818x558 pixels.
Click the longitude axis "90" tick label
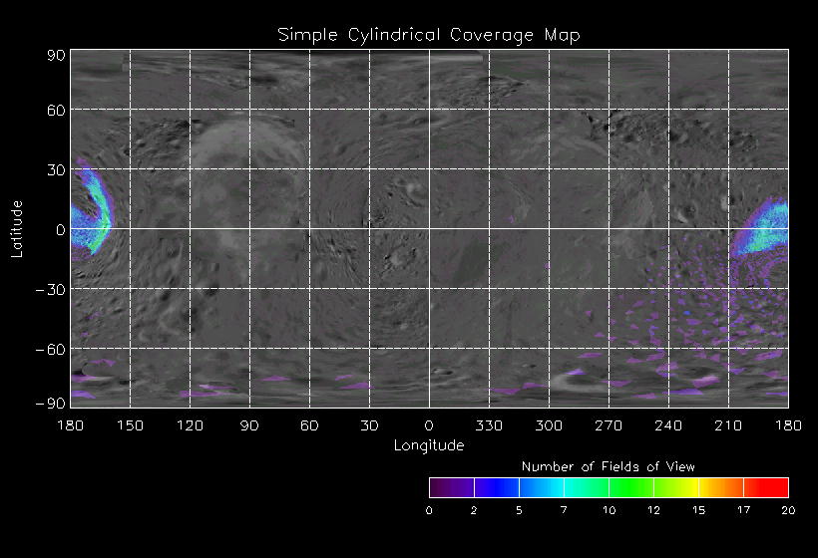tap(249, 425)
